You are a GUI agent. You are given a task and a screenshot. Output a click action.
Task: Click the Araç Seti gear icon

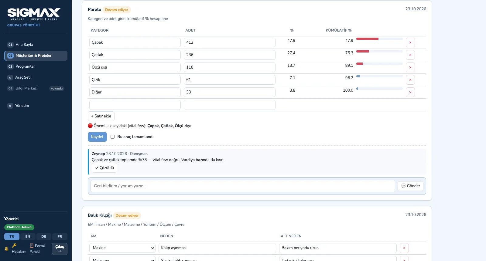(10, 77)
